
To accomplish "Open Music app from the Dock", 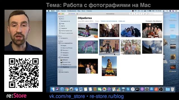I will tap(133, 89).
